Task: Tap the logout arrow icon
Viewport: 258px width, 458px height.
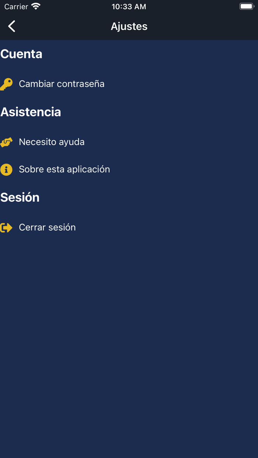Action: tap(6, 228)
